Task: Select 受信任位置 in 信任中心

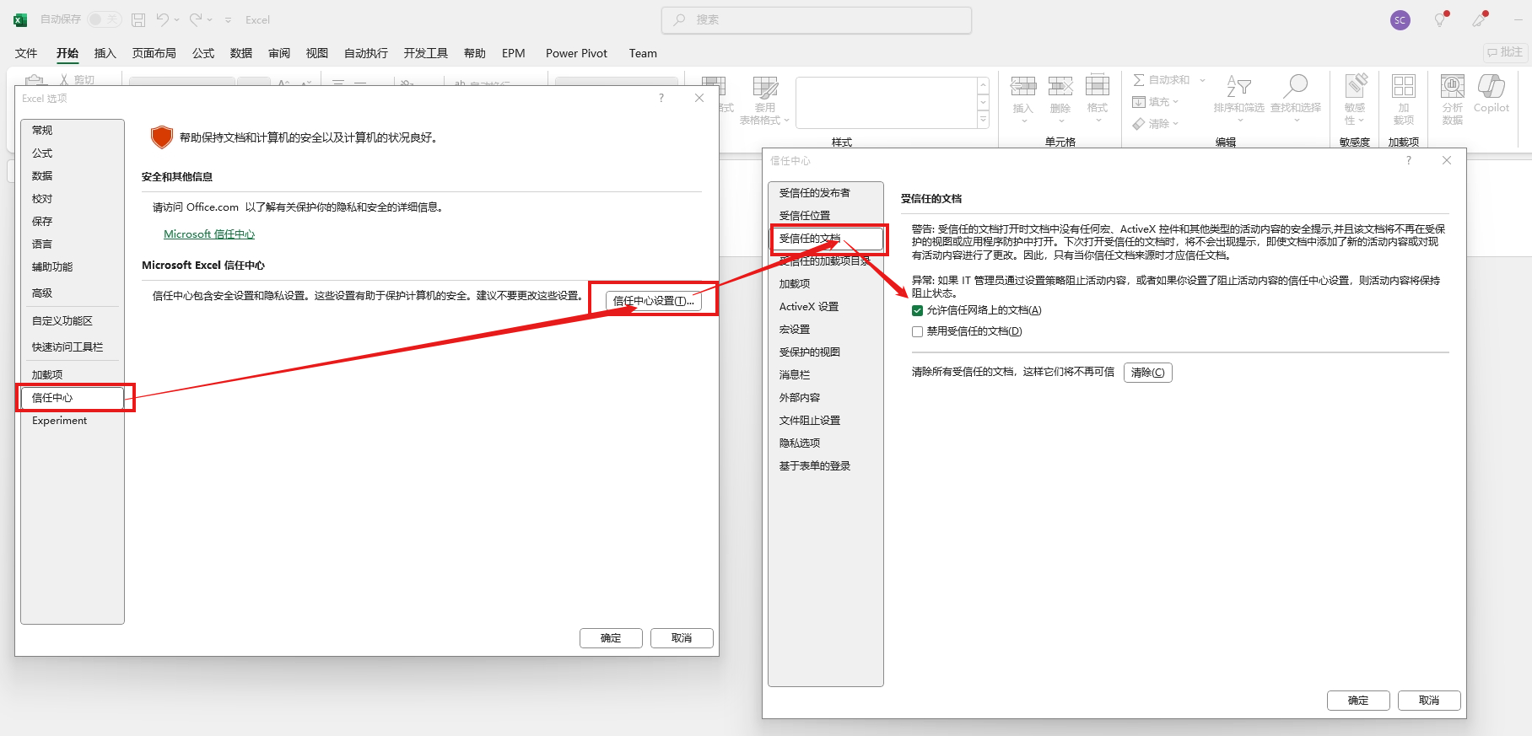Action: coord(827,215)
